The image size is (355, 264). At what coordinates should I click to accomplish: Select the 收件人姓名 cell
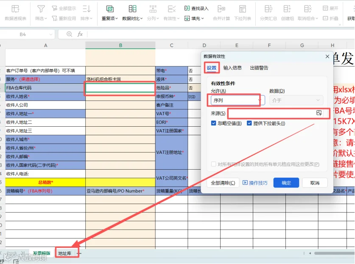[x=45, y=97]
